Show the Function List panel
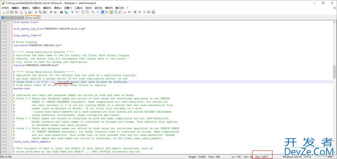The image size is (337, 159). point(120,12)
